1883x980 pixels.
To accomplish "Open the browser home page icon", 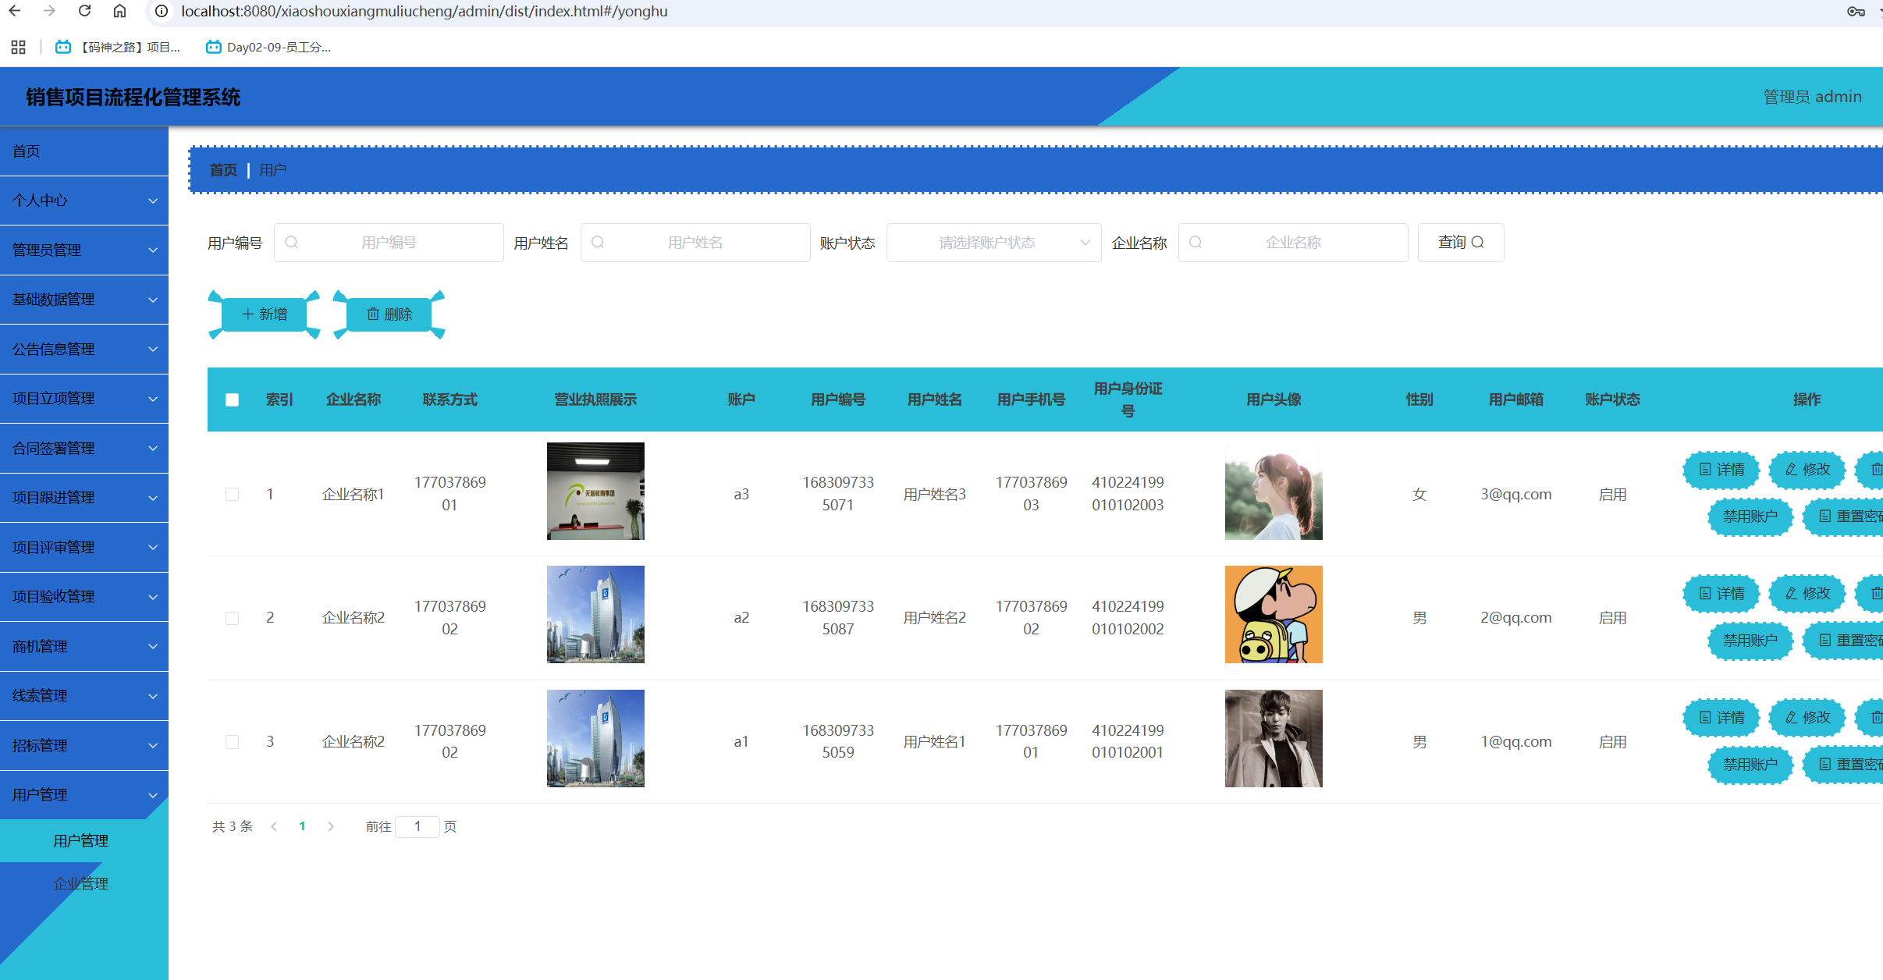I will (119, 11).
